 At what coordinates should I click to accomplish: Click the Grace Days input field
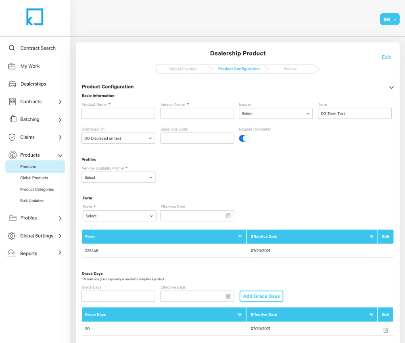pyautogui.click(x=118, y=296)
